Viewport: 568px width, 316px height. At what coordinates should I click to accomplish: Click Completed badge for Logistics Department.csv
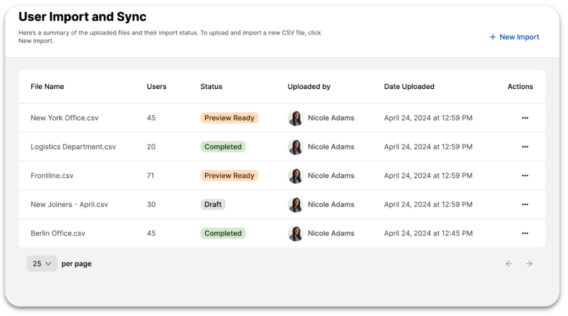[223, 147]
